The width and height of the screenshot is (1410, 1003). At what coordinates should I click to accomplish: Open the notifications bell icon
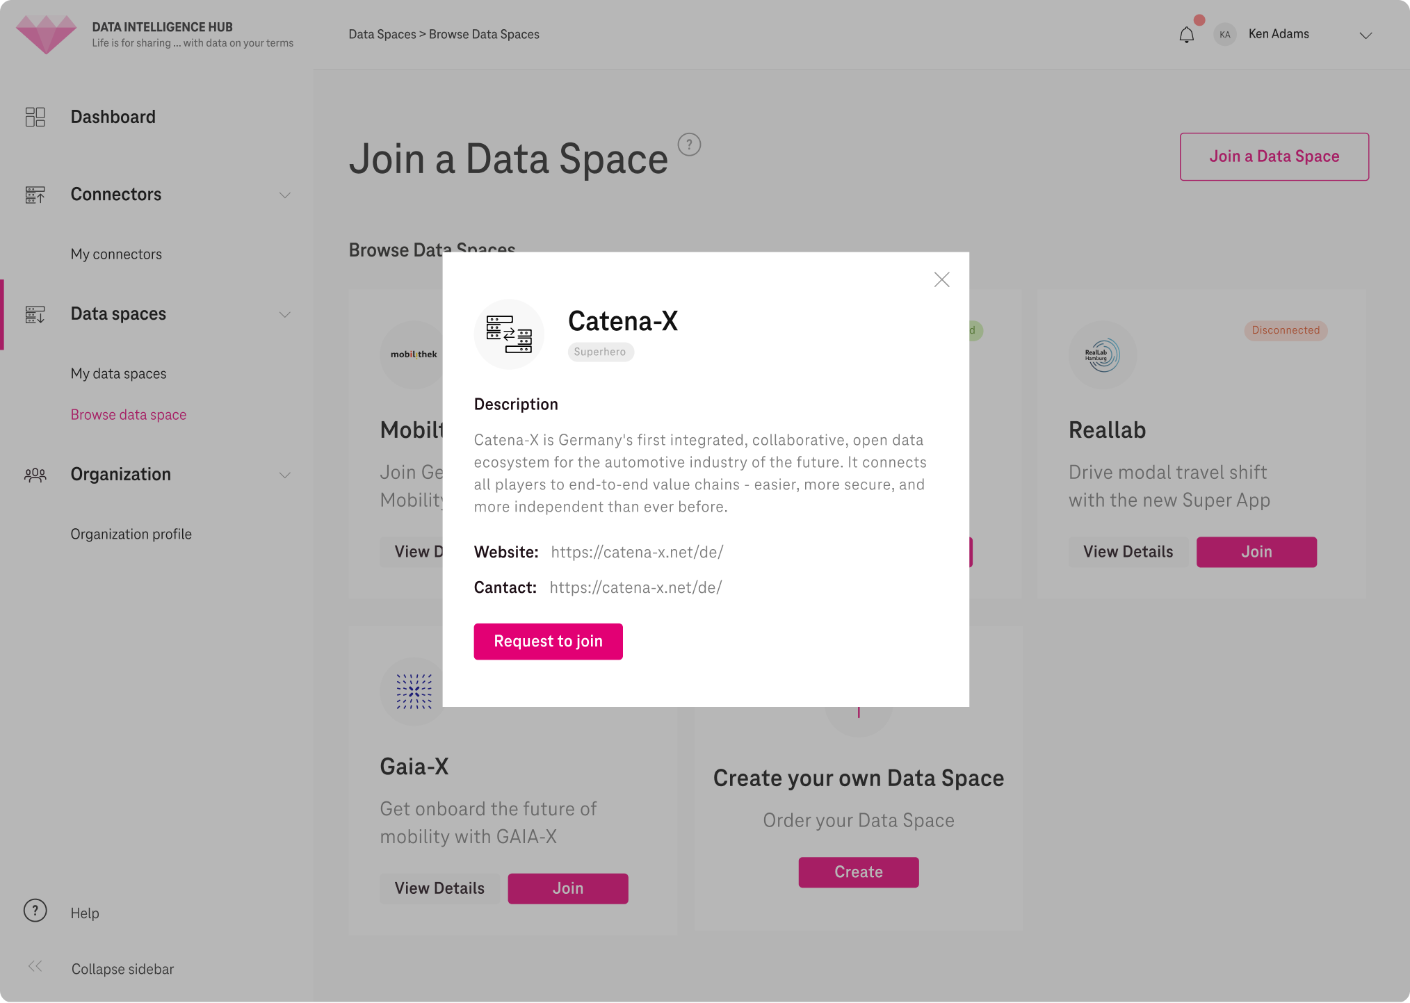click(x=1186, y=35)
